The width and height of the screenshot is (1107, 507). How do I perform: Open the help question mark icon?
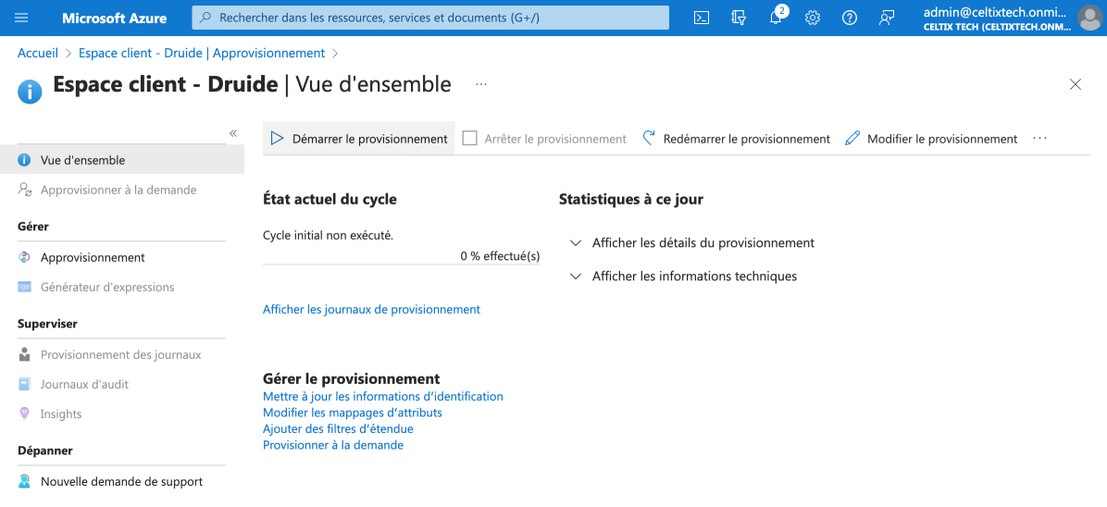850,18
